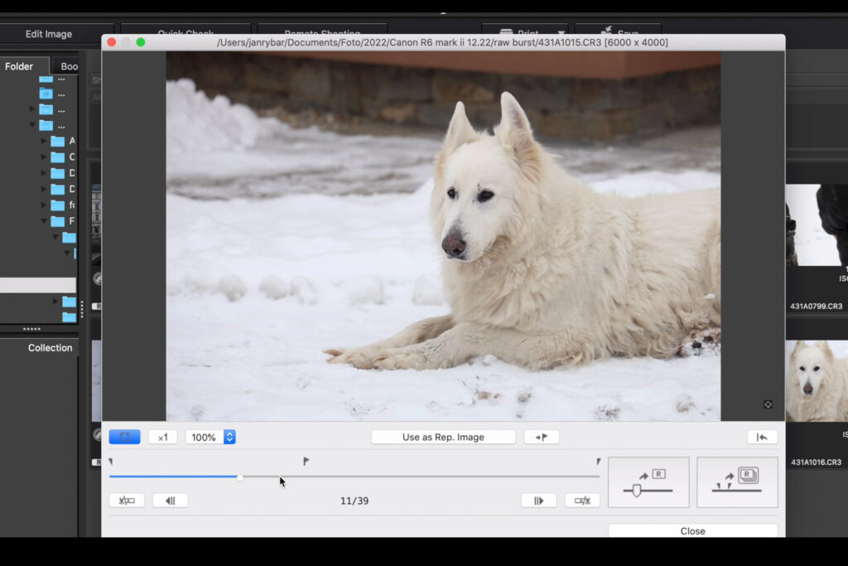Image resolution: width=848 pixels, height=566 pixels.
Task: Expand the folder labeled A in tree
Action: tap(45, 141)
